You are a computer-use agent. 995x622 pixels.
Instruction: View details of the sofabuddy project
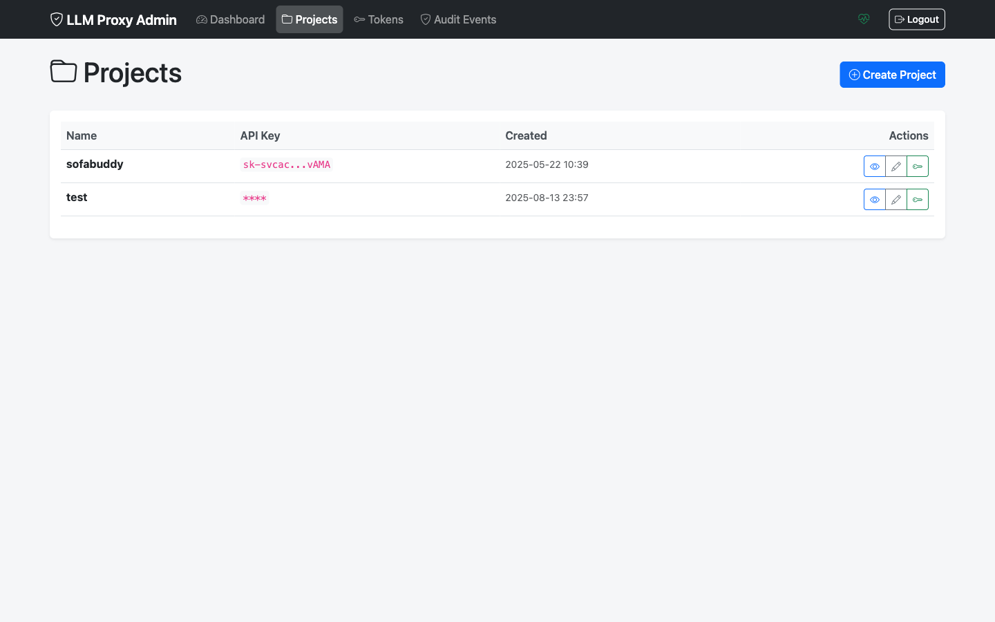[x=874, y=167]
